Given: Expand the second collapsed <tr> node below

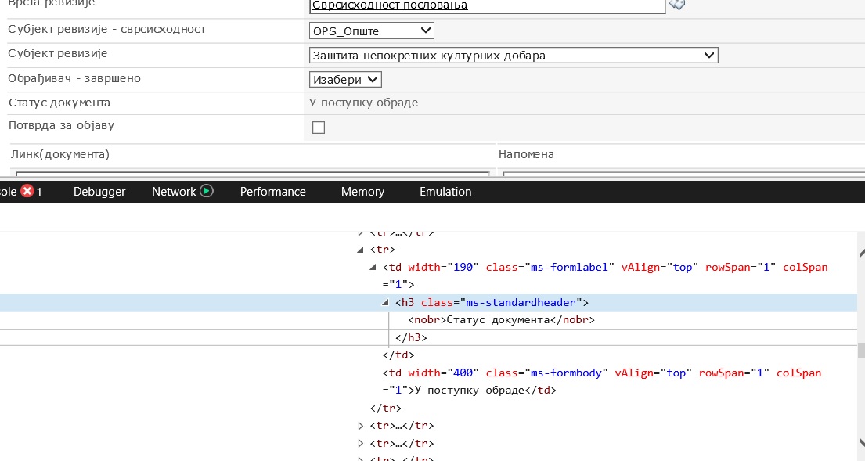Looking at the screenshot, I should pos(360,443).
